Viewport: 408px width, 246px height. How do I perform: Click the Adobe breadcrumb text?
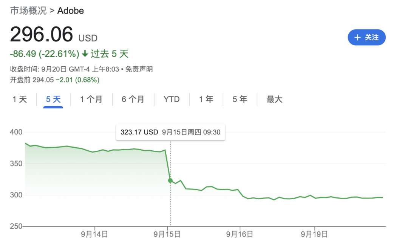click(71, 11)
